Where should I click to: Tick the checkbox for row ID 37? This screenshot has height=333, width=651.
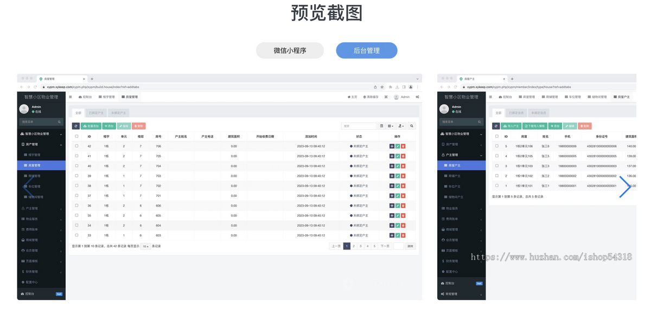(x=76, y=195)
